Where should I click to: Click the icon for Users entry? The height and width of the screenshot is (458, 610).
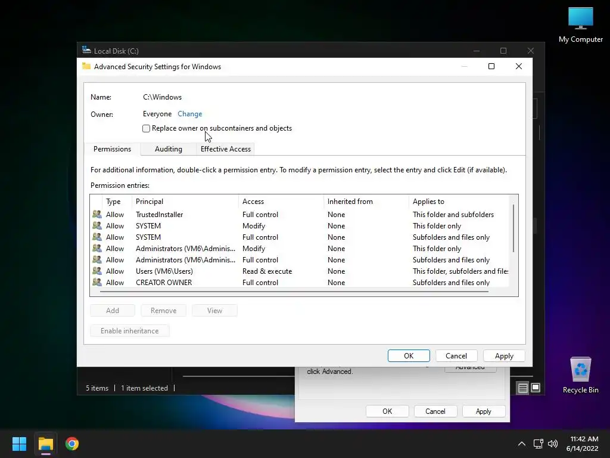point(97,271)
